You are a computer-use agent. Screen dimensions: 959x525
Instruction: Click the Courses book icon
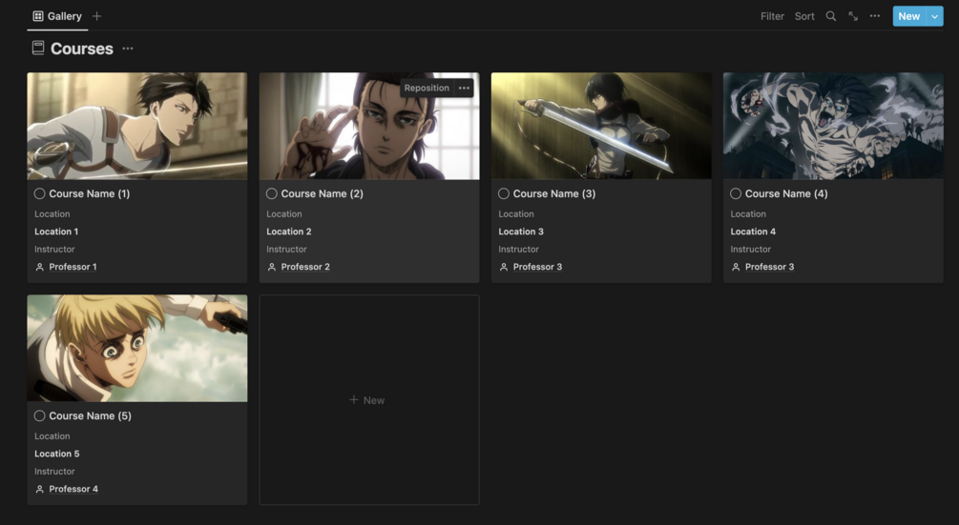tap(38, 49)
